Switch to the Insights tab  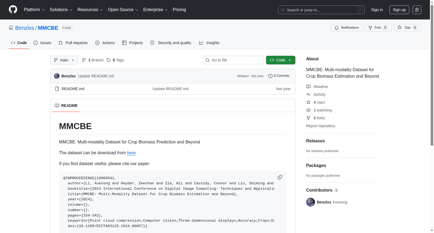tap(209, 43)
